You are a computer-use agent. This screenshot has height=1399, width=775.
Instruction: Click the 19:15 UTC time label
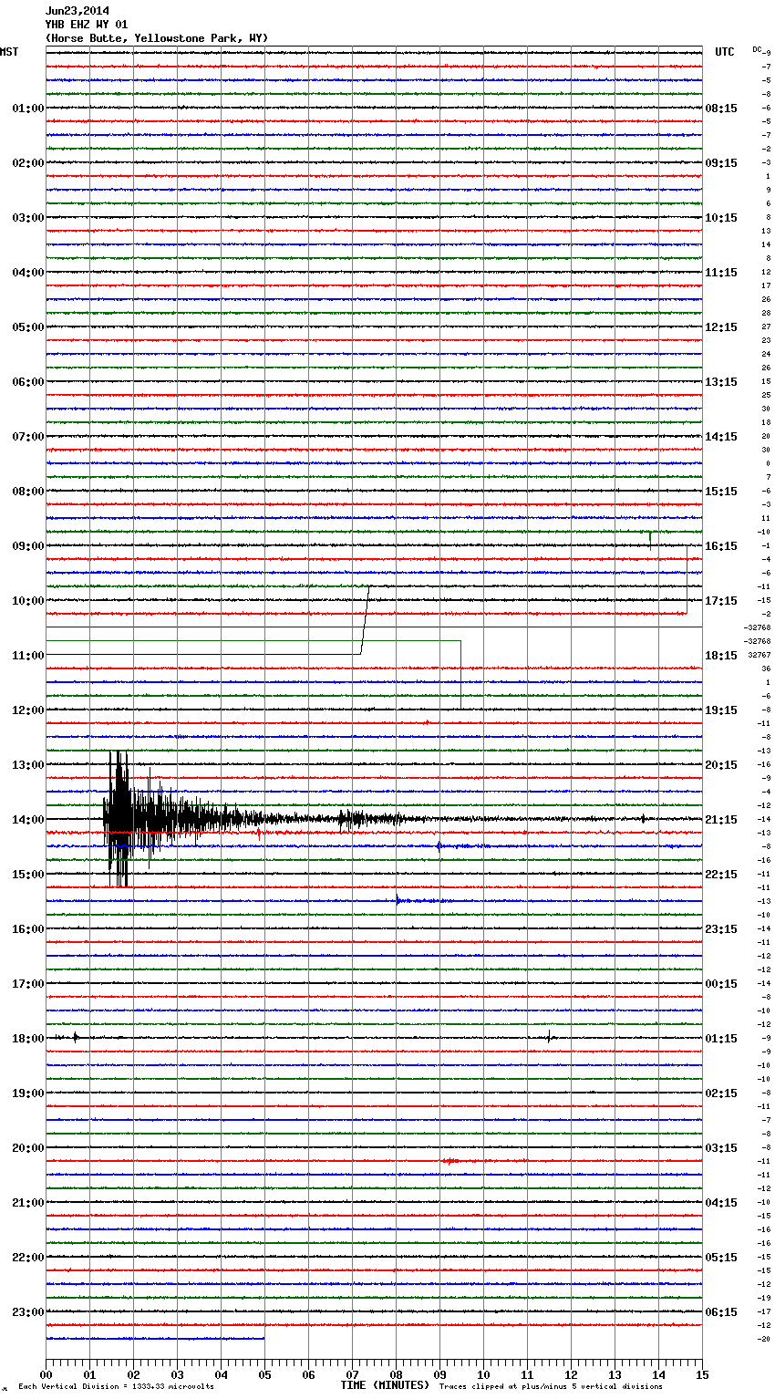[x=721, y=710]
